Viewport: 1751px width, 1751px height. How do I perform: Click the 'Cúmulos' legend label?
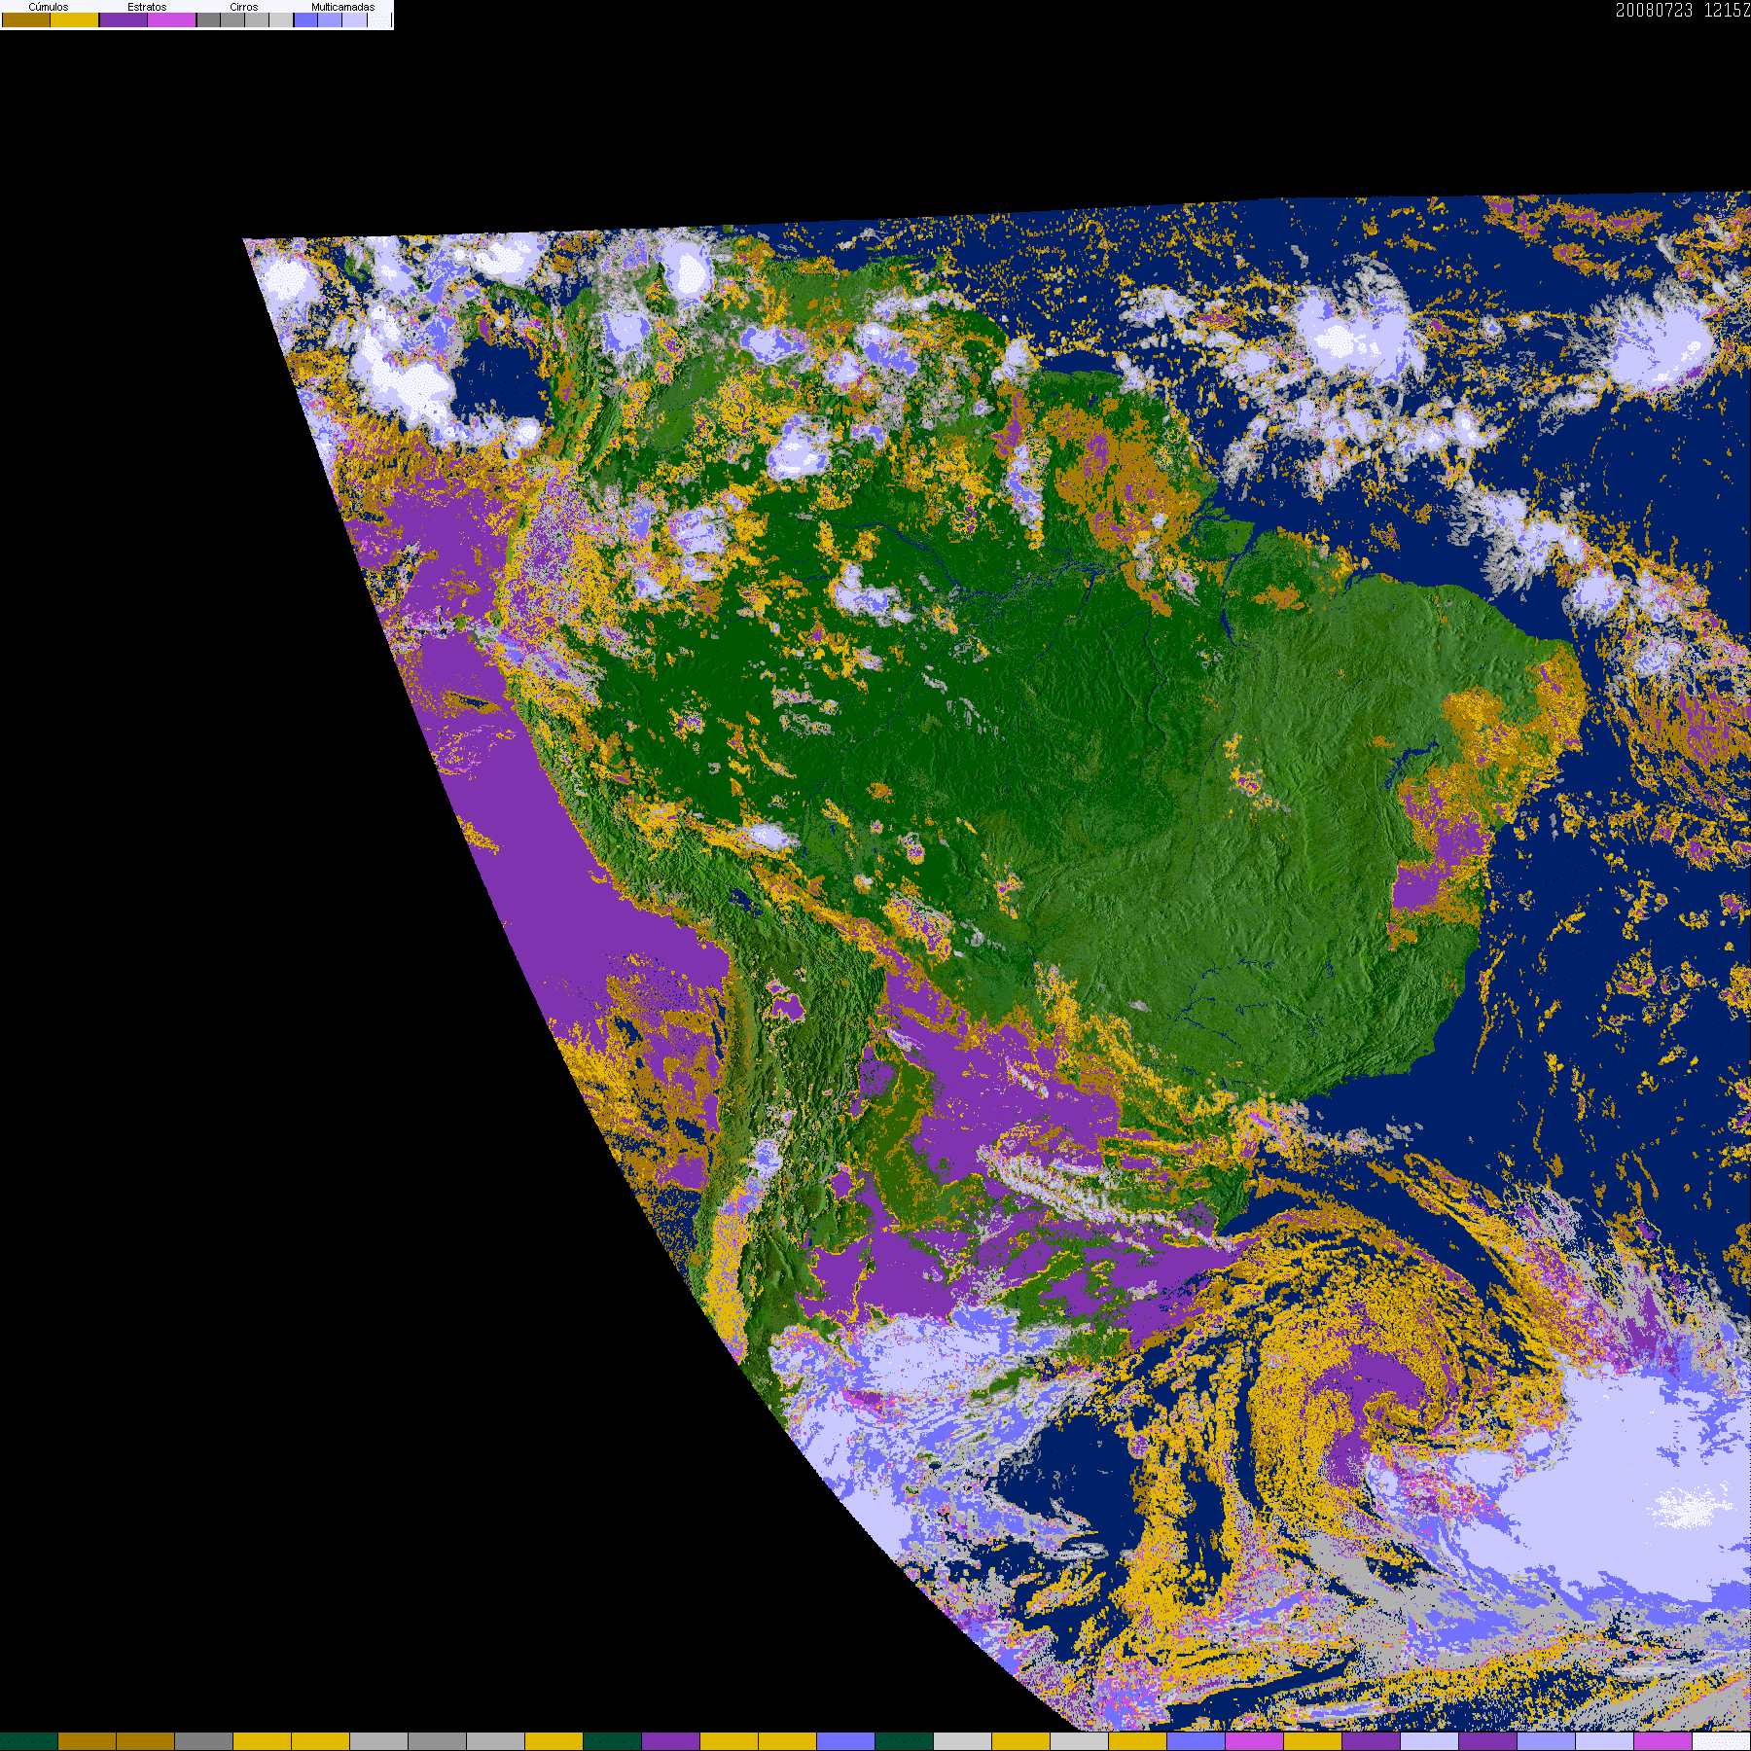(49, 7)
